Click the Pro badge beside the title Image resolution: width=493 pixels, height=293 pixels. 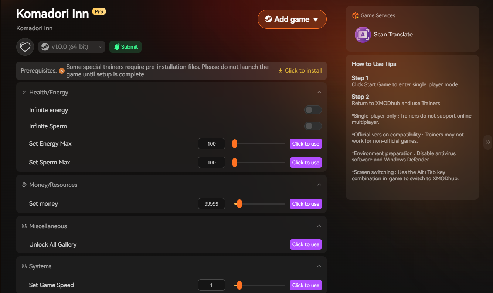(x=99, y=12)
